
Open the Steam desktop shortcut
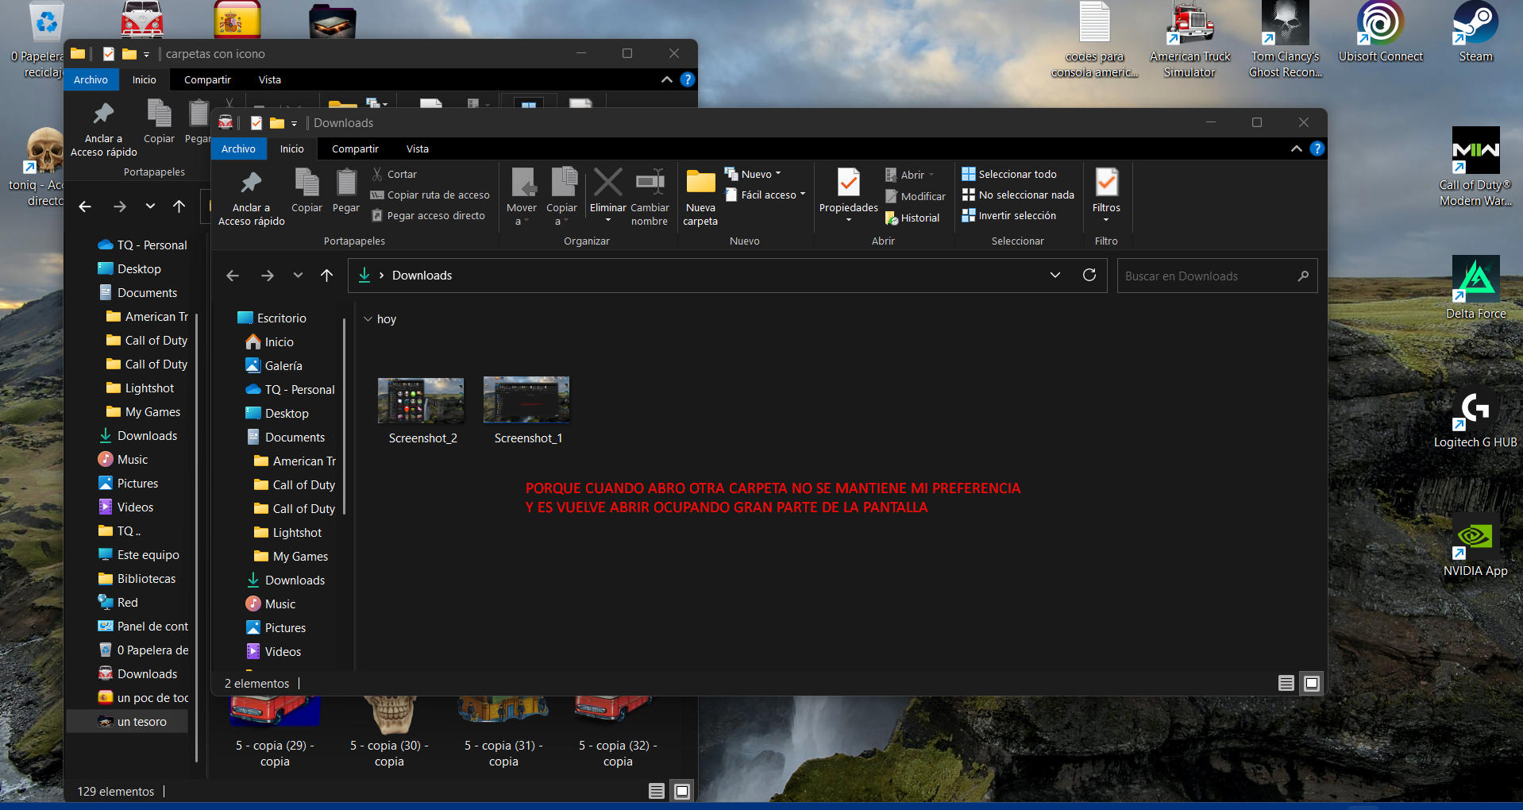[x=1475, y=33]
